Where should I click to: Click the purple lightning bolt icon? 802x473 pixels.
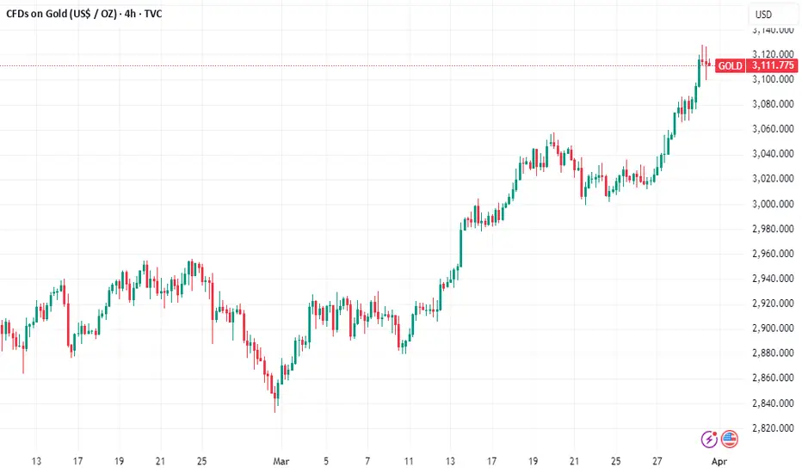pos(709,439)
